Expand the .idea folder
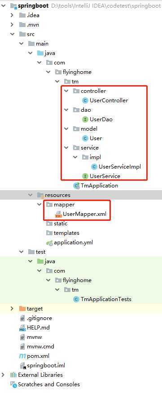Image resolution: width=162 pixels, height=393 pixels. click(12, 15)
